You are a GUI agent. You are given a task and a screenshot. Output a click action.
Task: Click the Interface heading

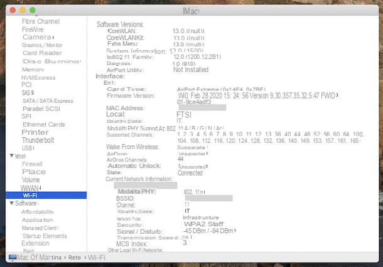click(x=110, y=76)
